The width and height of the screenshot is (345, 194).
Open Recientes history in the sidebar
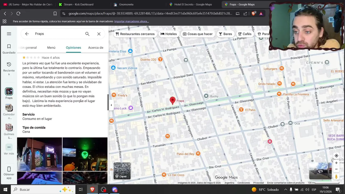point(9,64)
